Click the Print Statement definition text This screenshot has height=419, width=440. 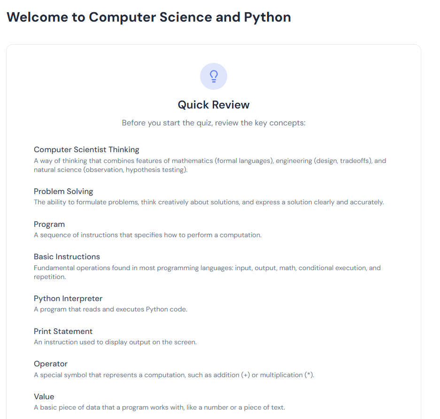pyautogui.click(x=115, y=342)
